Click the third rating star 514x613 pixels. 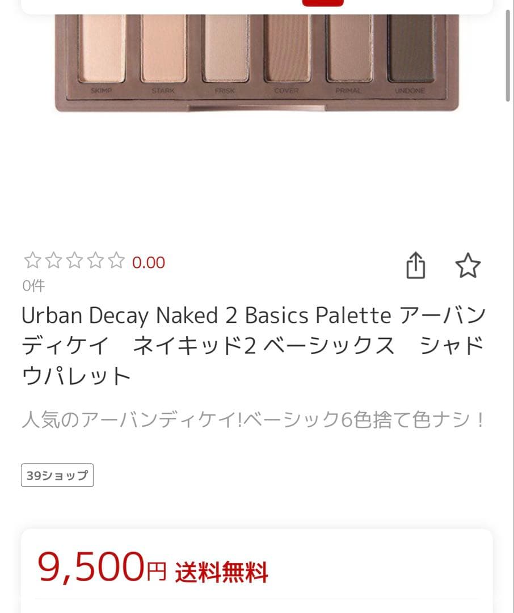[x=74, y=261]
